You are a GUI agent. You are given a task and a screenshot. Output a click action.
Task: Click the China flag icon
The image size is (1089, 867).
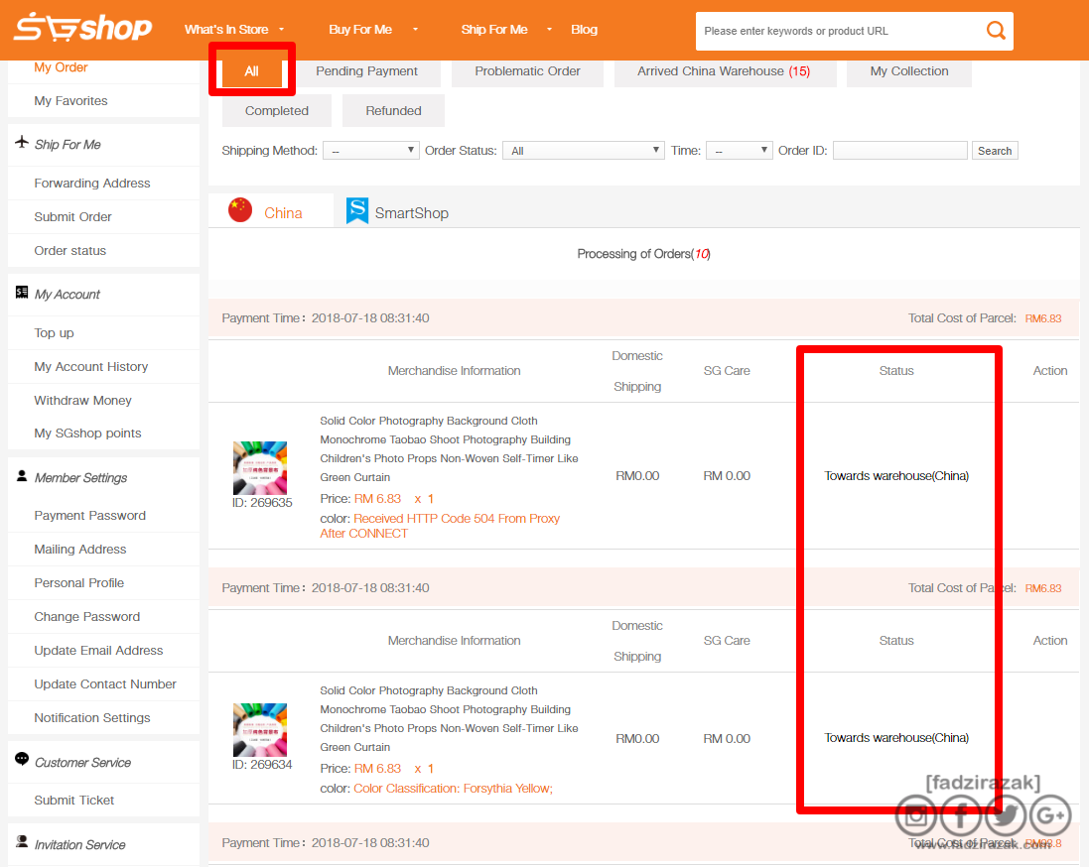click(240, 209)
